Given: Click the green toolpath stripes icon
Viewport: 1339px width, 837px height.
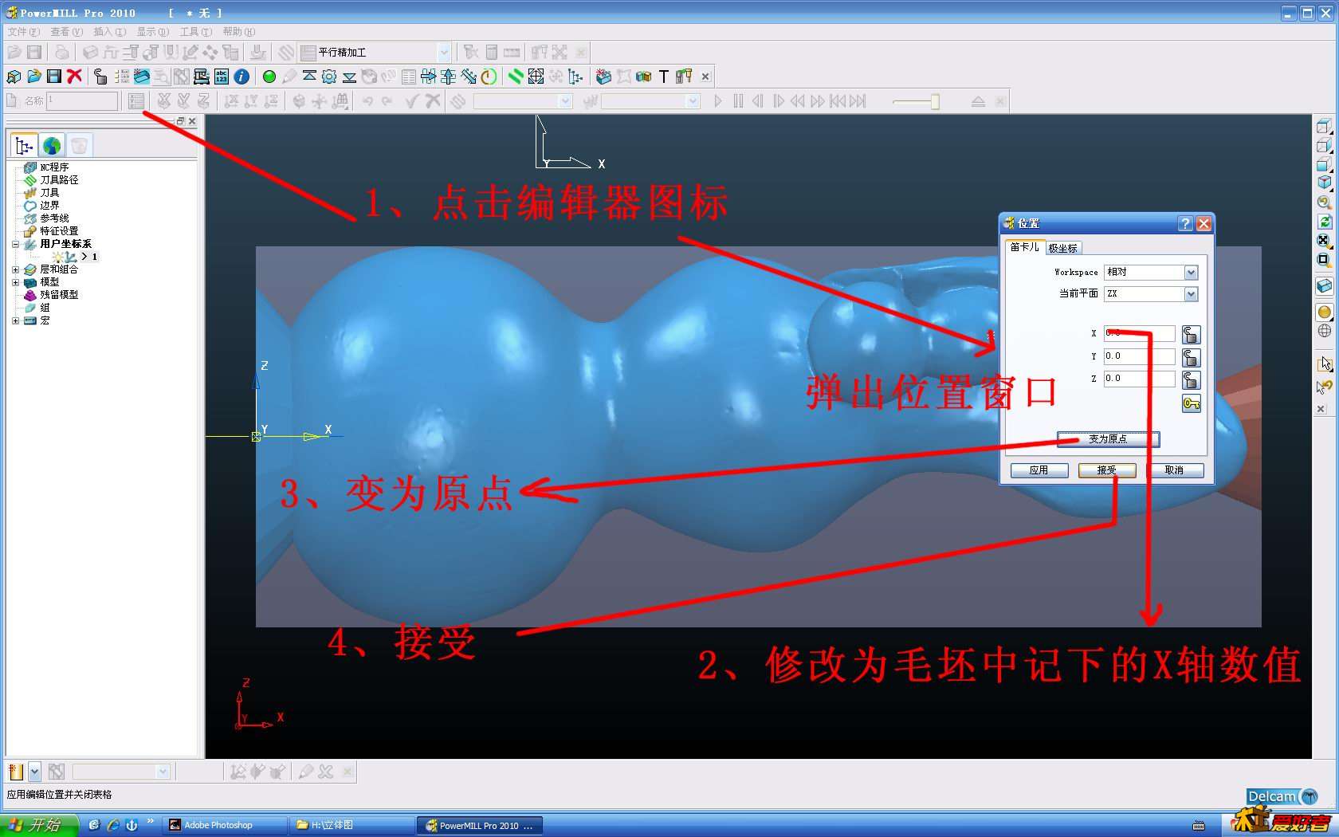Looking at the screenshot, I should [516, 77].
